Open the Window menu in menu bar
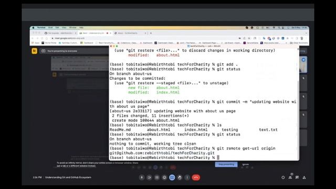The width and height of the screenshot is (336, 189). click(x=72, y=28)
